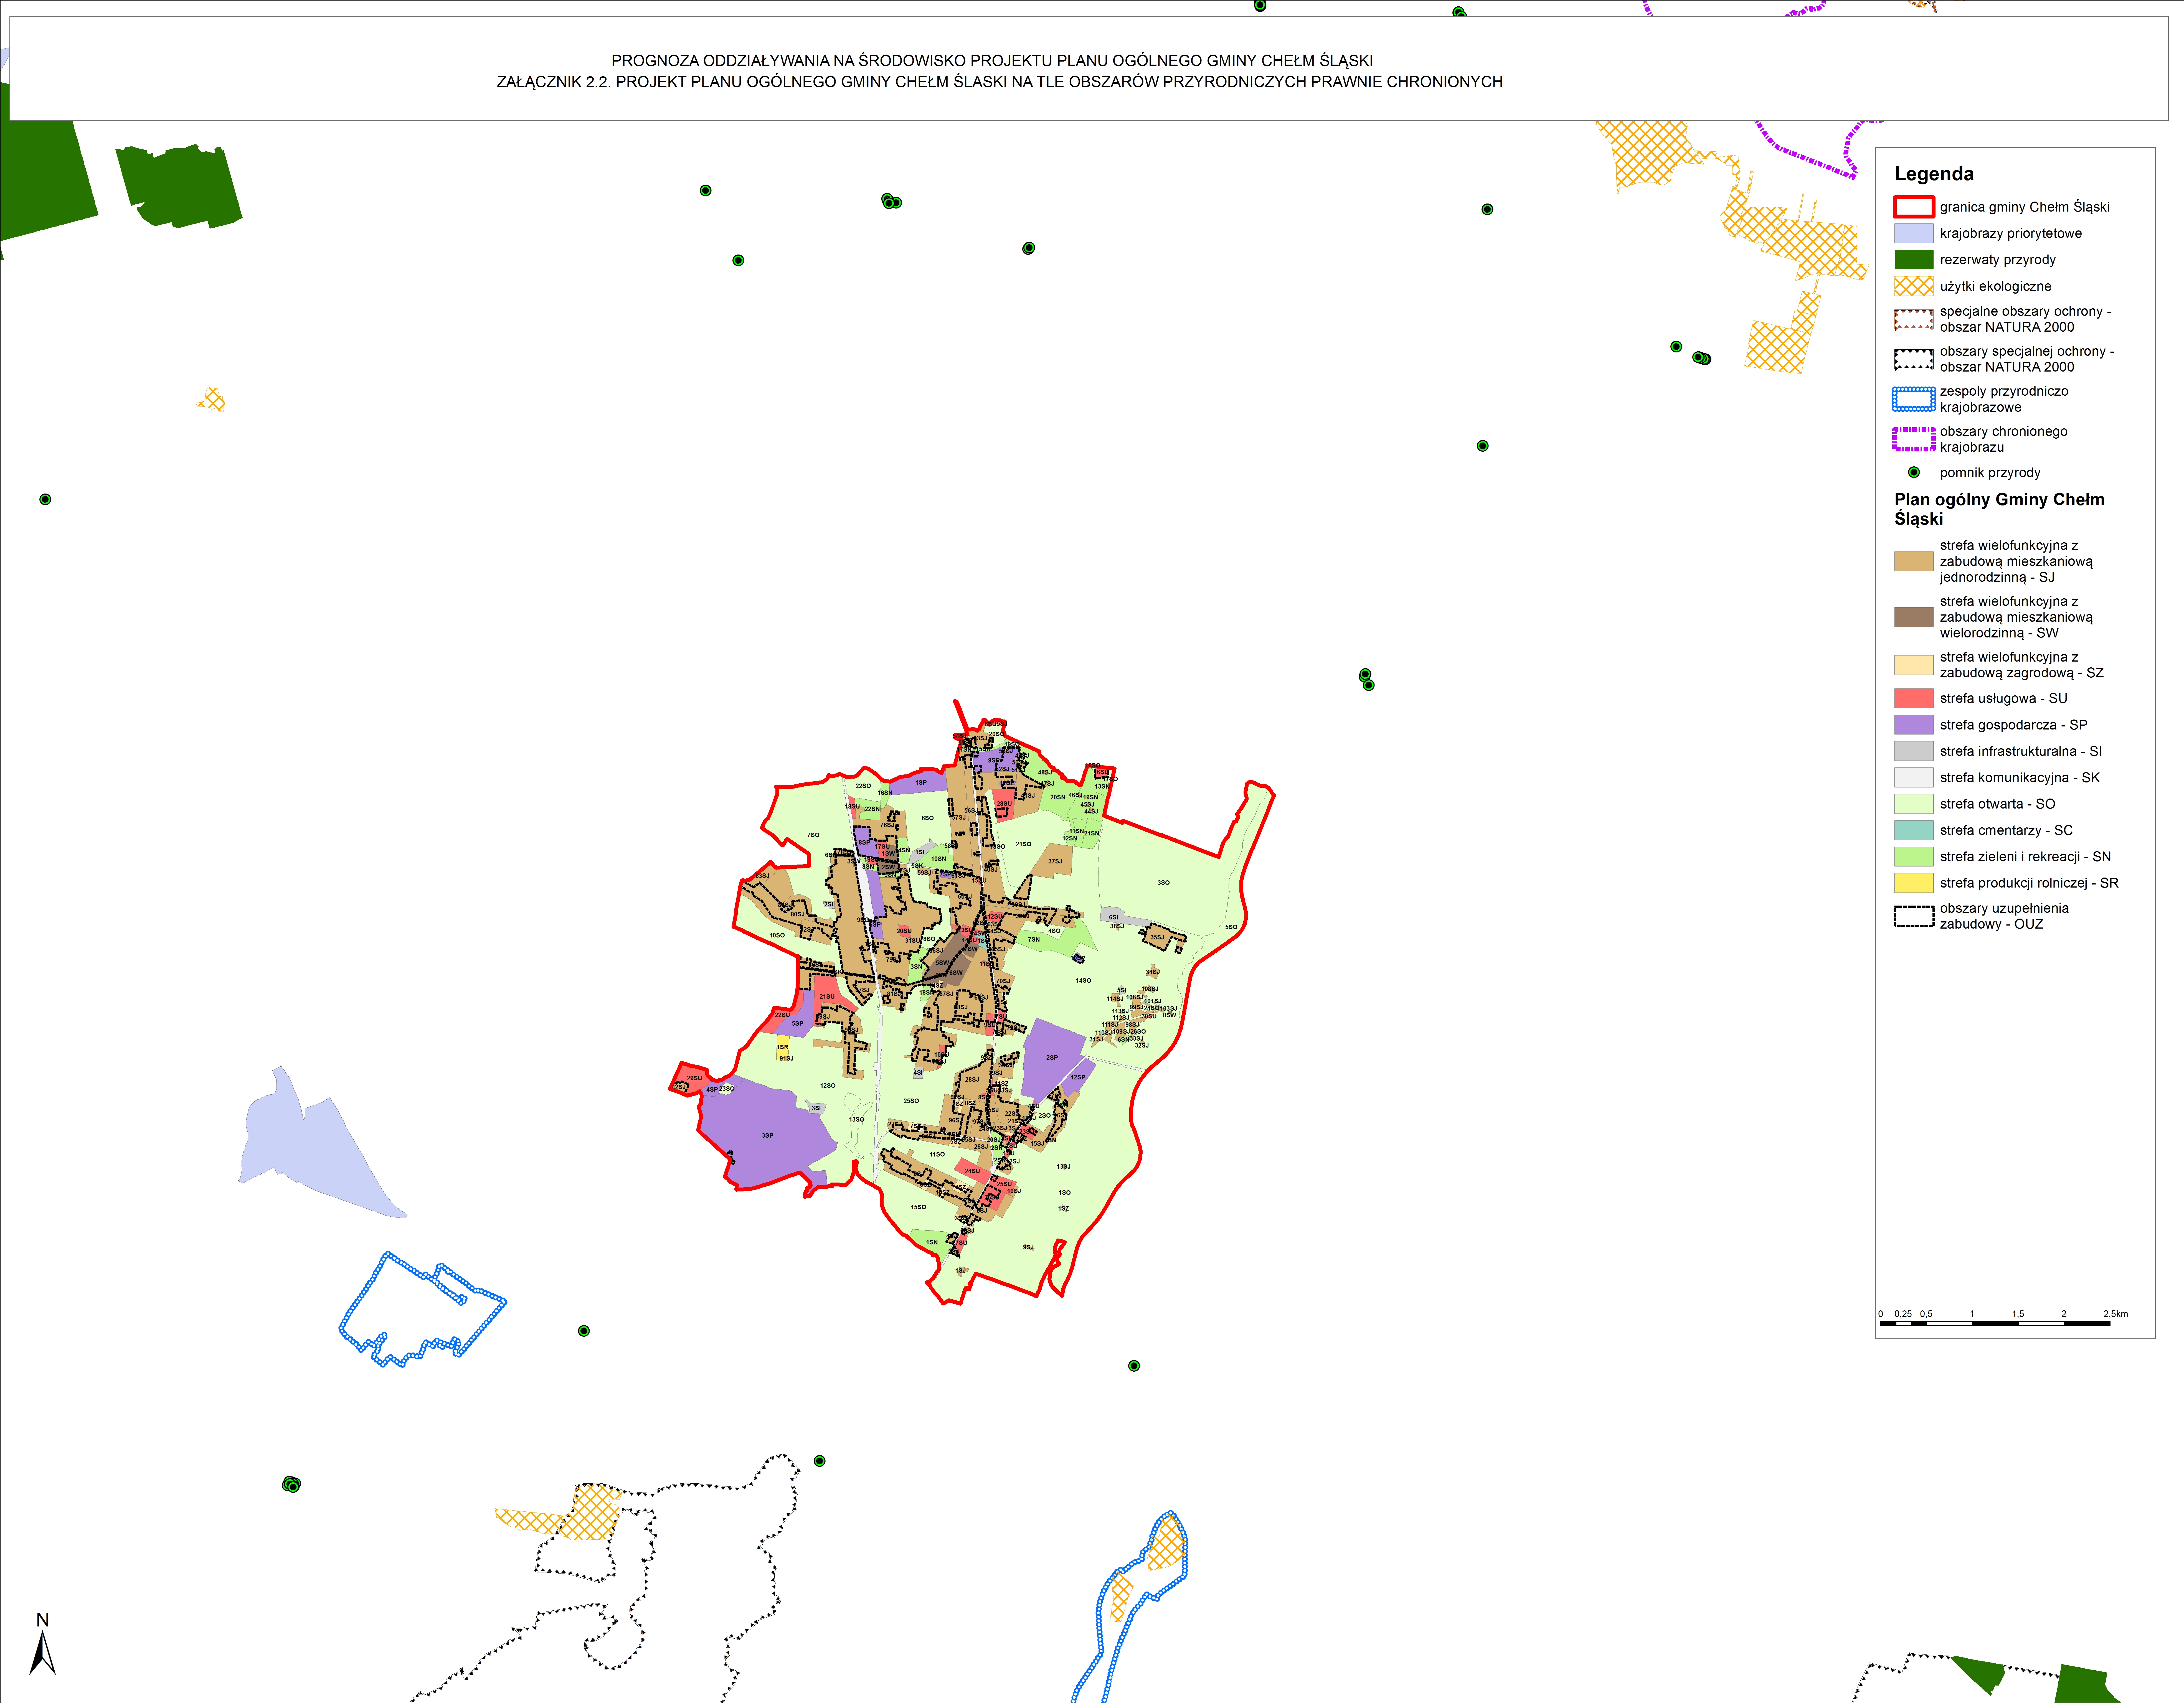This screenshot has width=2184, height=1703.
Task: Click the '5SO' zone label on the map
Action: (1231, 927)
